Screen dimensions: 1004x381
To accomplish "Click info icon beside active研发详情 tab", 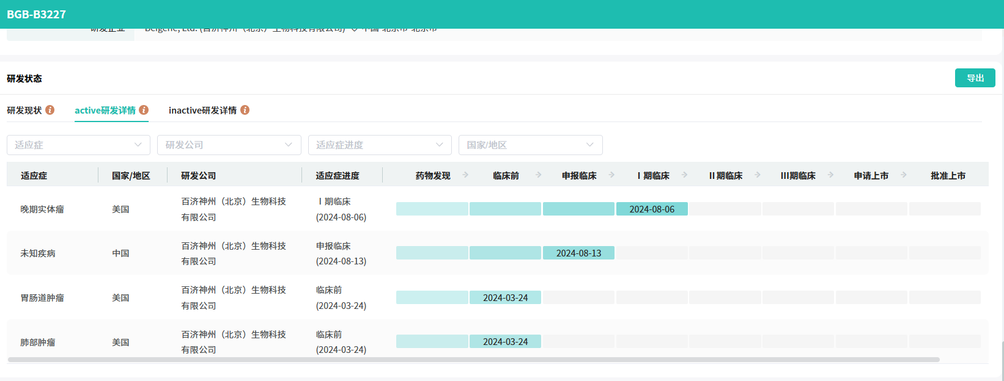I will (x=144, y=110).
